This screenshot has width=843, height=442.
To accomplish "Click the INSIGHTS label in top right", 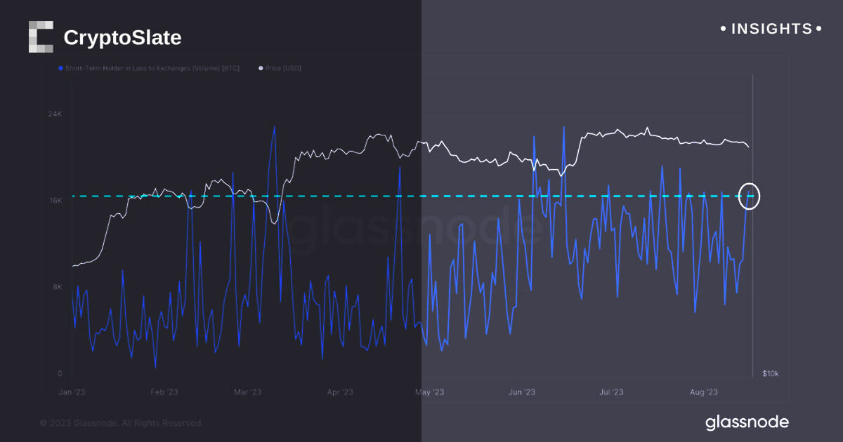I will click(771, 29).
